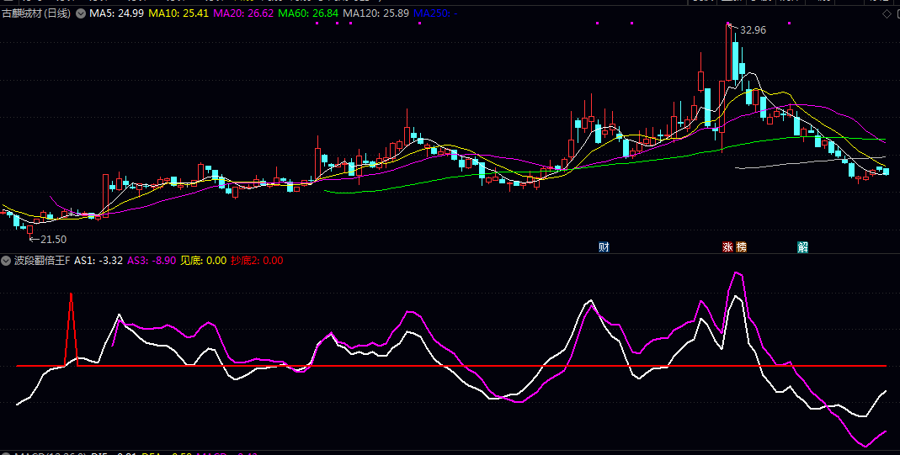Click the 波段翻倍王F indicator name
Screen dimensions: 900x455
pyautogui.click(x=42, y=261)
